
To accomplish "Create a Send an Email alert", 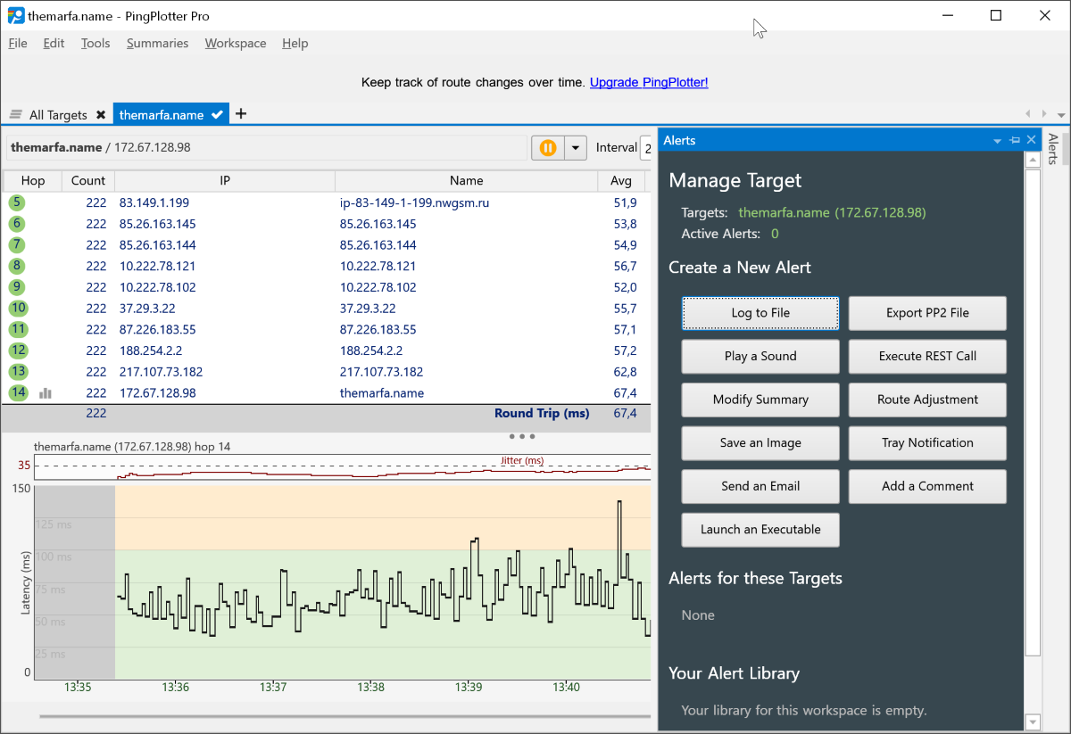I will [x=760, y=486].
